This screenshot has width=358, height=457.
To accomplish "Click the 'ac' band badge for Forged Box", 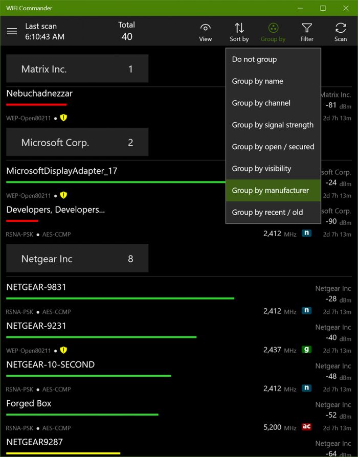I will tap(306, 427).
